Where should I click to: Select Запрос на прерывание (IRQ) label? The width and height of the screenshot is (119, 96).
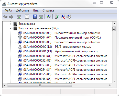coord(38,28)
